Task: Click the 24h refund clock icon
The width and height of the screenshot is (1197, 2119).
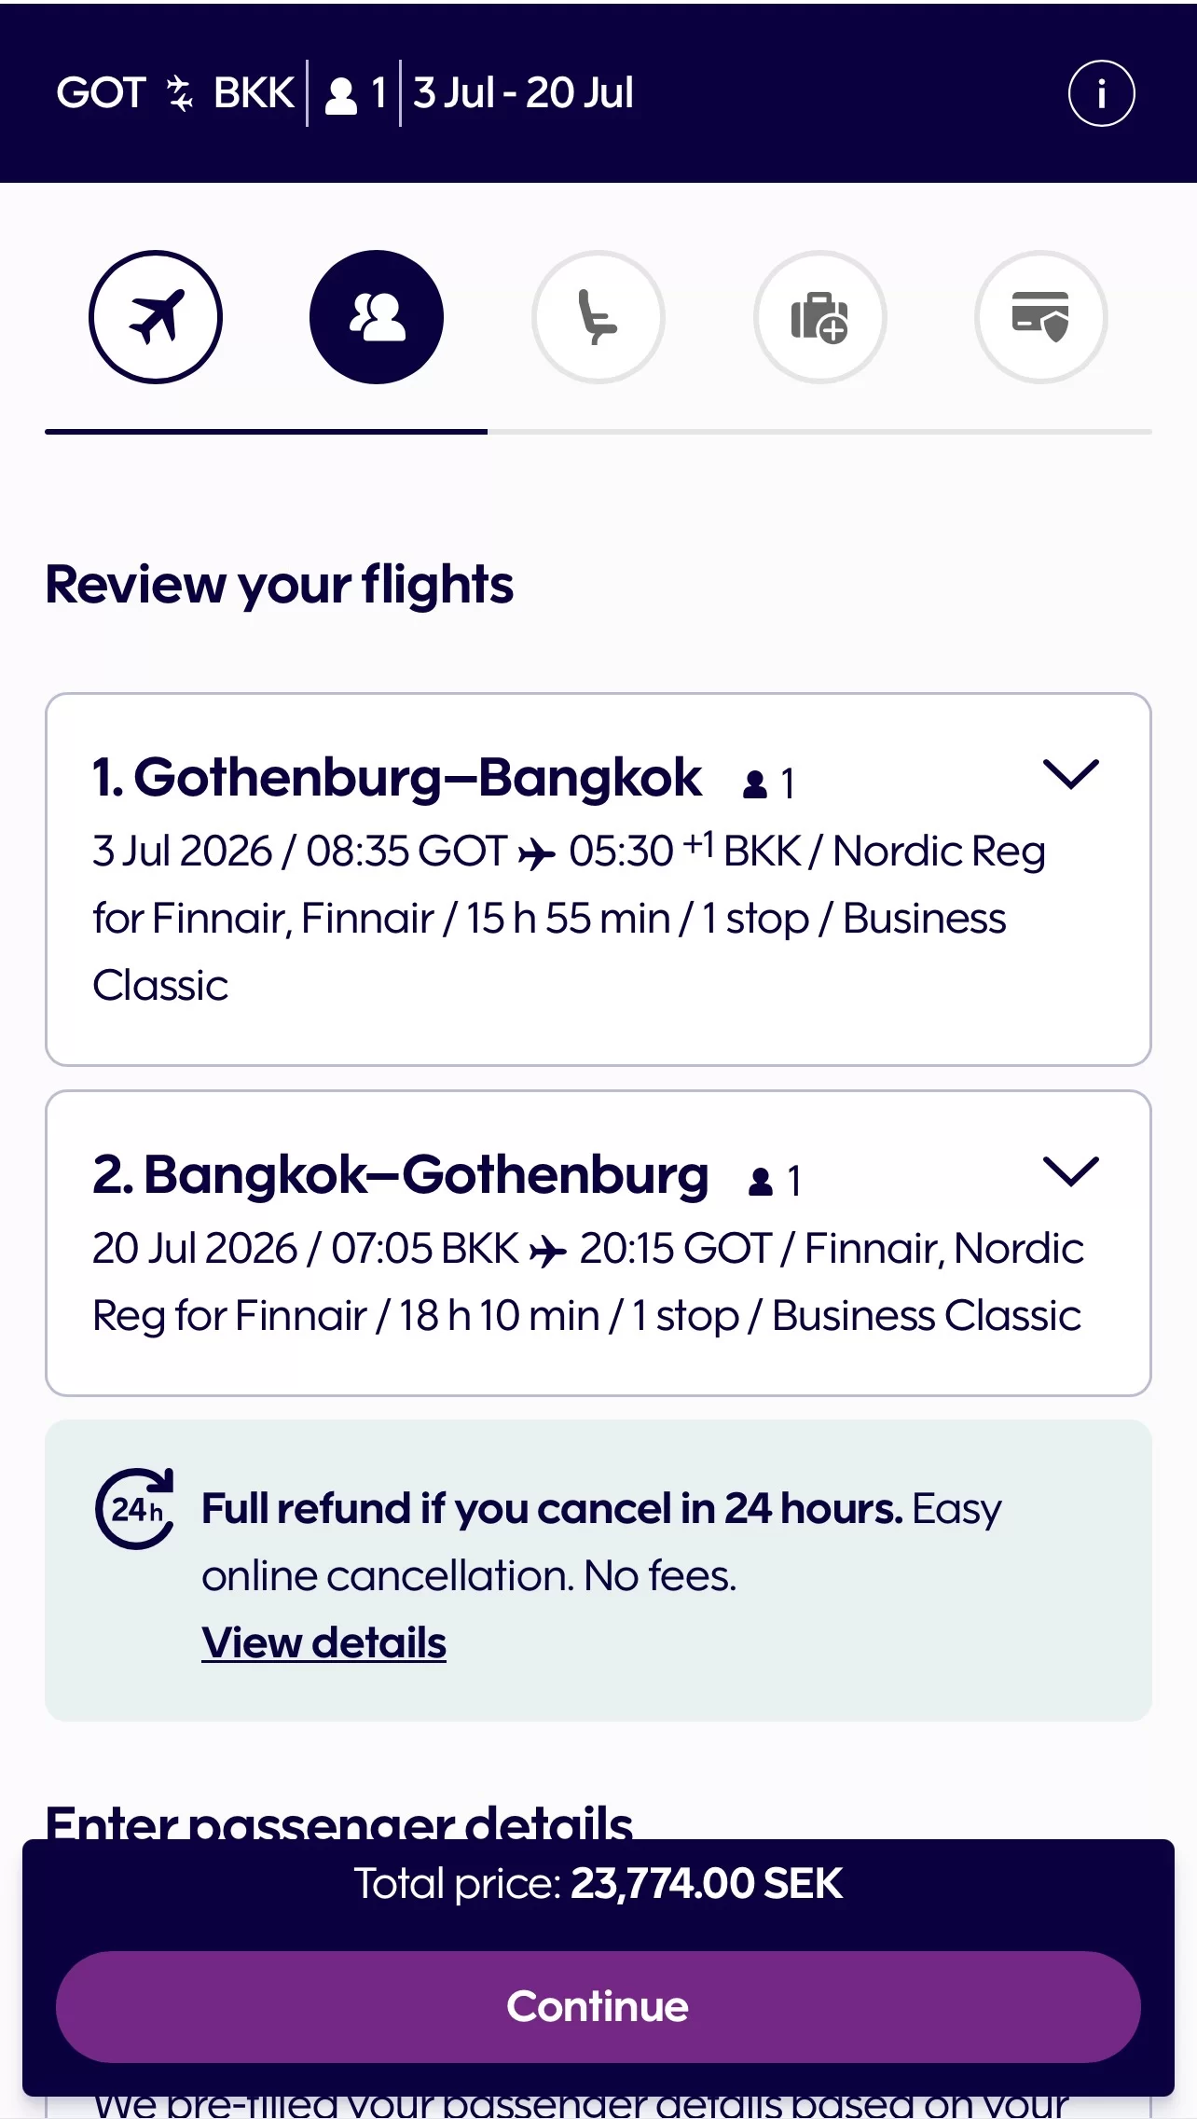Action: pyautogui.click(x=135, y=1508)
